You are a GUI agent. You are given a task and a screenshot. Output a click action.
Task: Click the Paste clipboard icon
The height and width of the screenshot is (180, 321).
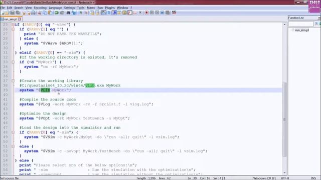click(50, 12)
